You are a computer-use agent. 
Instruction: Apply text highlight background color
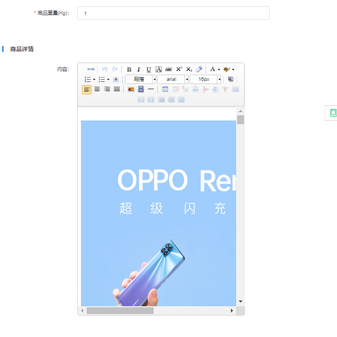click(x=226, y=69)
